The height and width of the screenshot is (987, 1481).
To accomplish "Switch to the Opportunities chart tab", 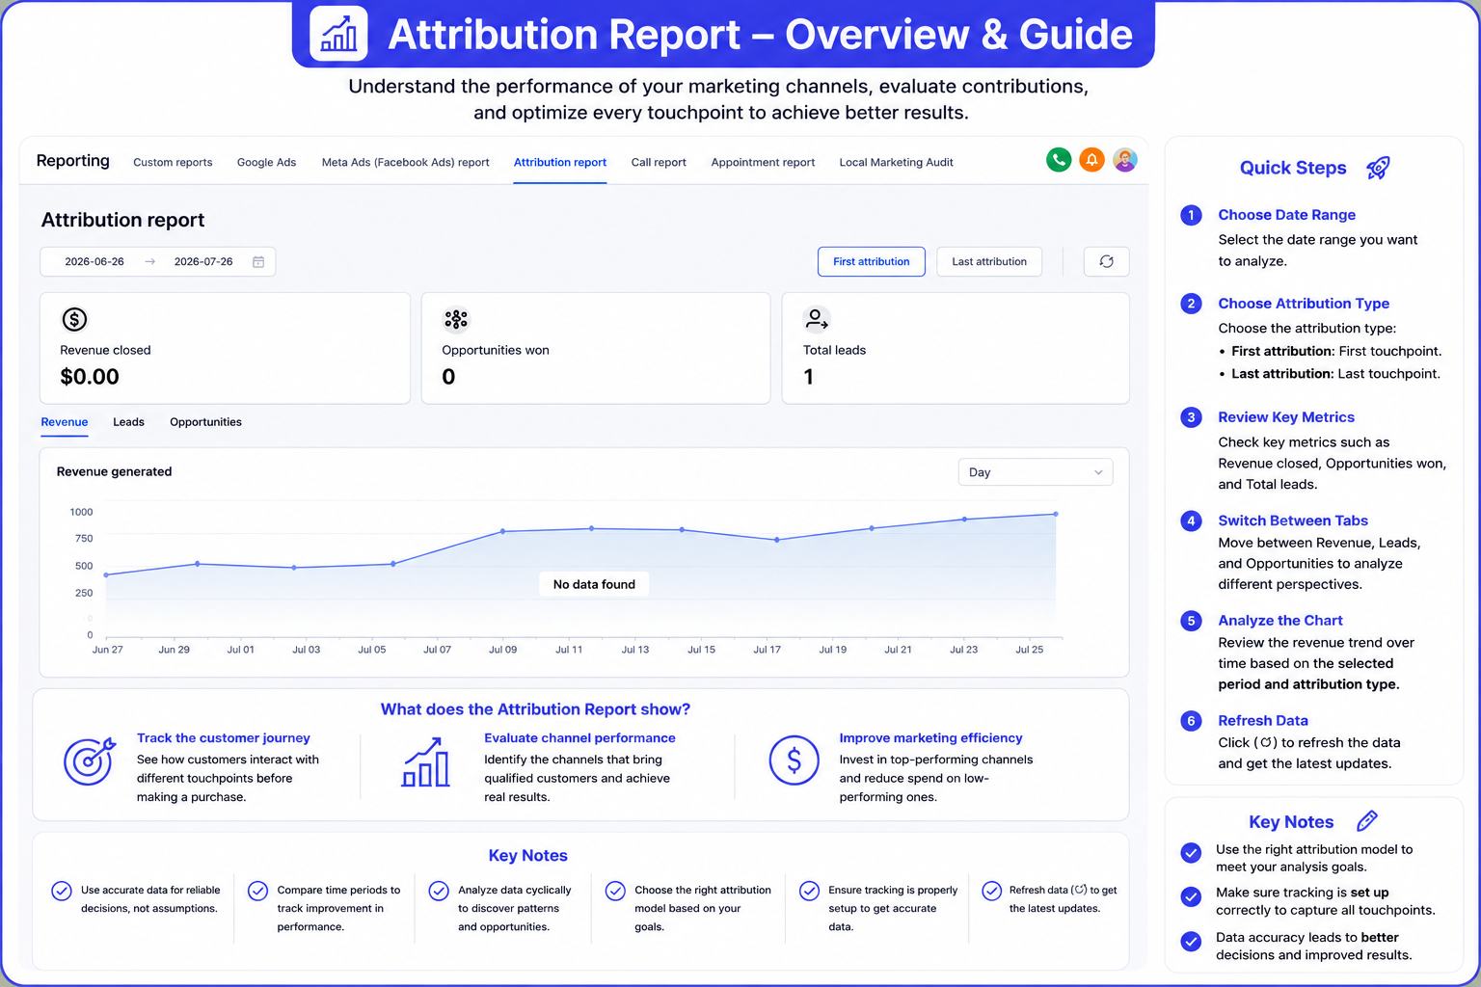I will click(x=205, y=422).
